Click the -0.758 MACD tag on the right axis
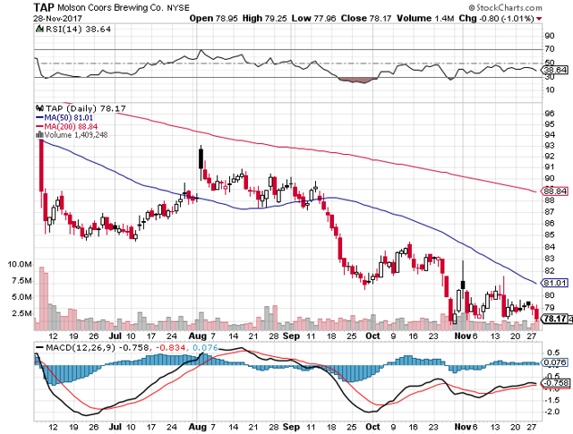The image size is (573, 434). [x=555, y=383]
